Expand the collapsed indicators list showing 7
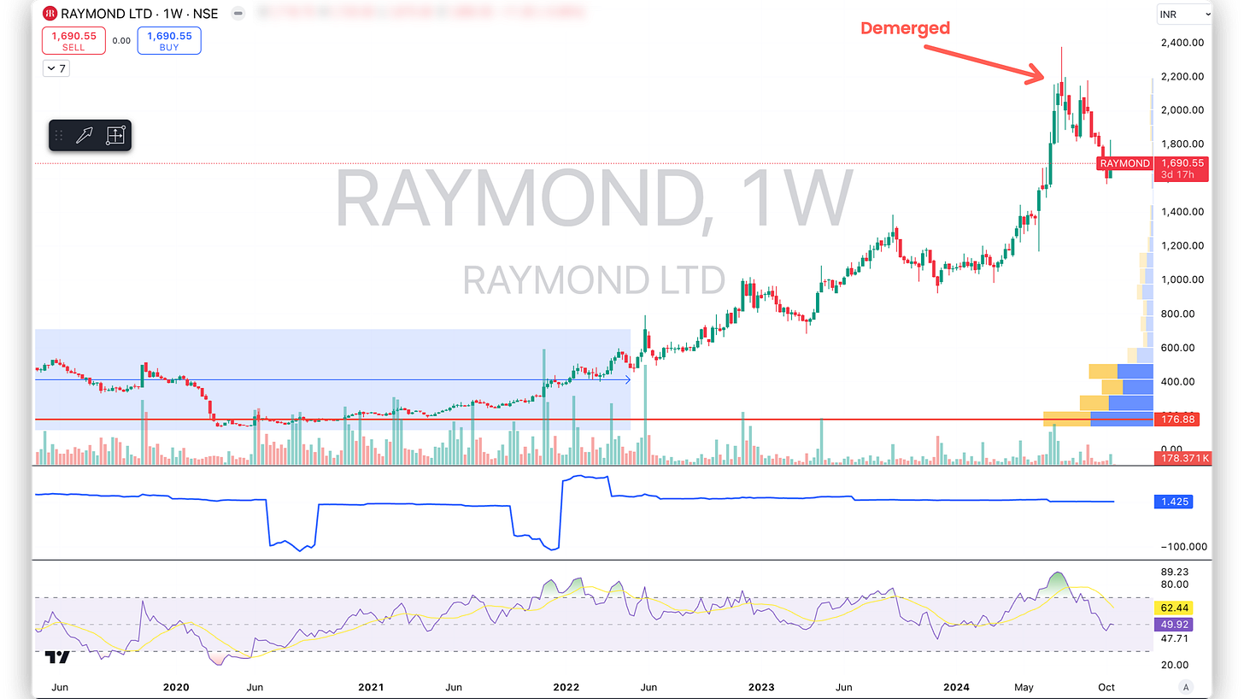This screenshot has width=1244, height=699. [56, 68]
